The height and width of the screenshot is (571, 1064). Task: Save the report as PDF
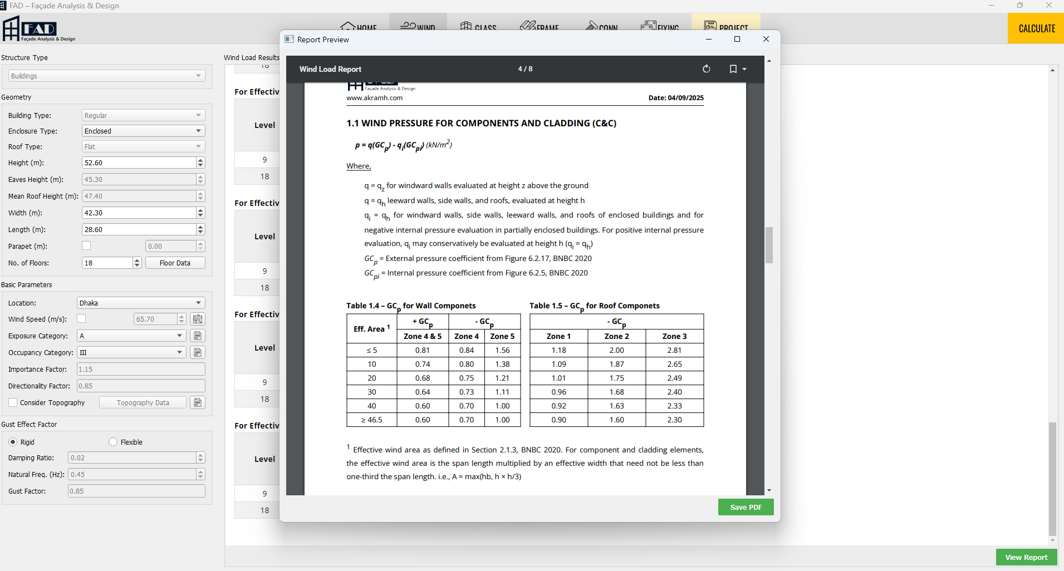click(x=746, y=507)
